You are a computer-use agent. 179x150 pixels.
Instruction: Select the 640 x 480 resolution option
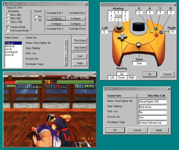[8, 15]
